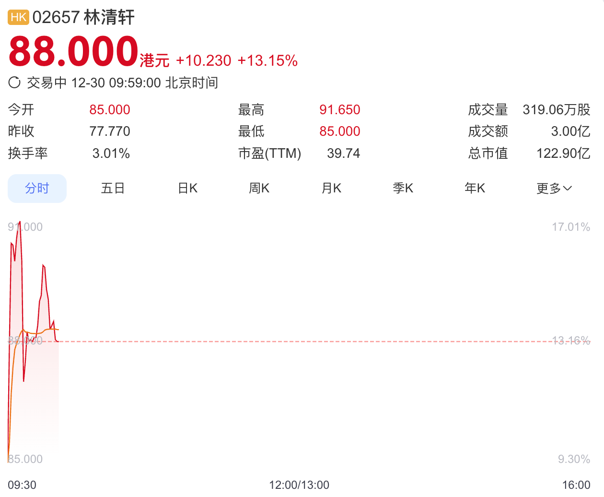The image size is (604, 497).
Task: Click the 成交量 319.06万股 volume figure
Action: point(556,109)
